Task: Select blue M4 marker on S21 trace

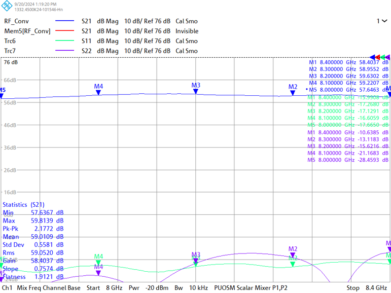Action: 98,92
